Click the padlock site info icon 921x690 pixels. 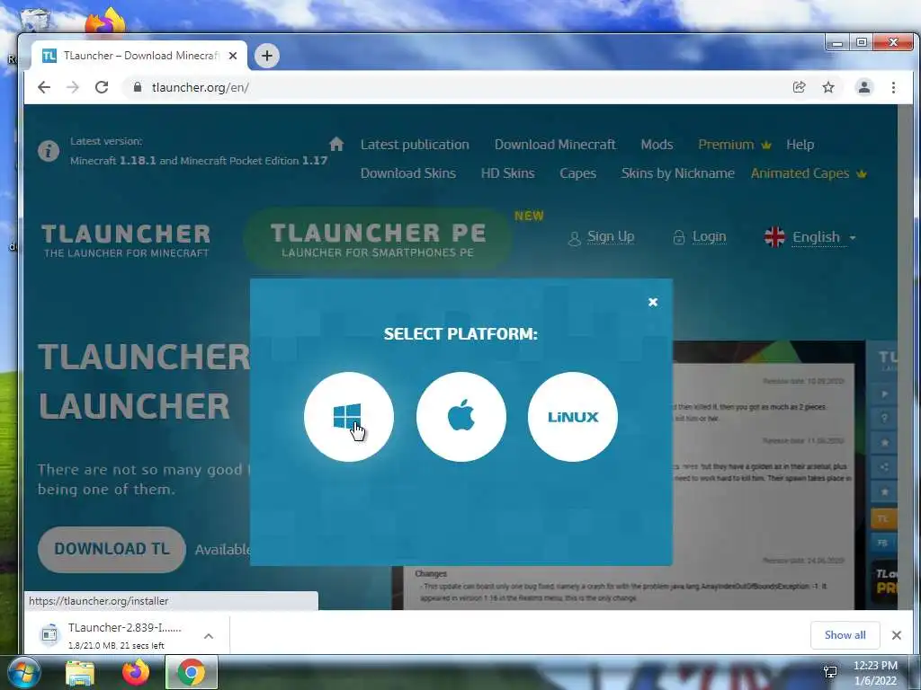coord(138,87)
